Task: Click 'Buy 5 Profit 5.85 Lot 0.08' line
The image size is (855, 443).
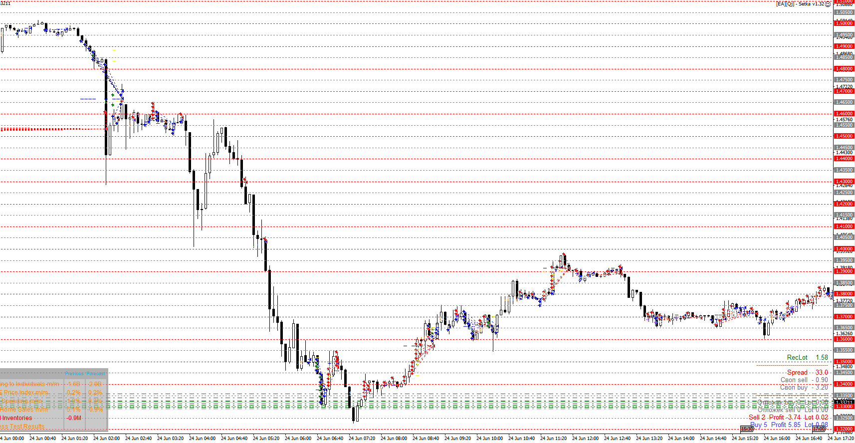Action: [789, 425]
